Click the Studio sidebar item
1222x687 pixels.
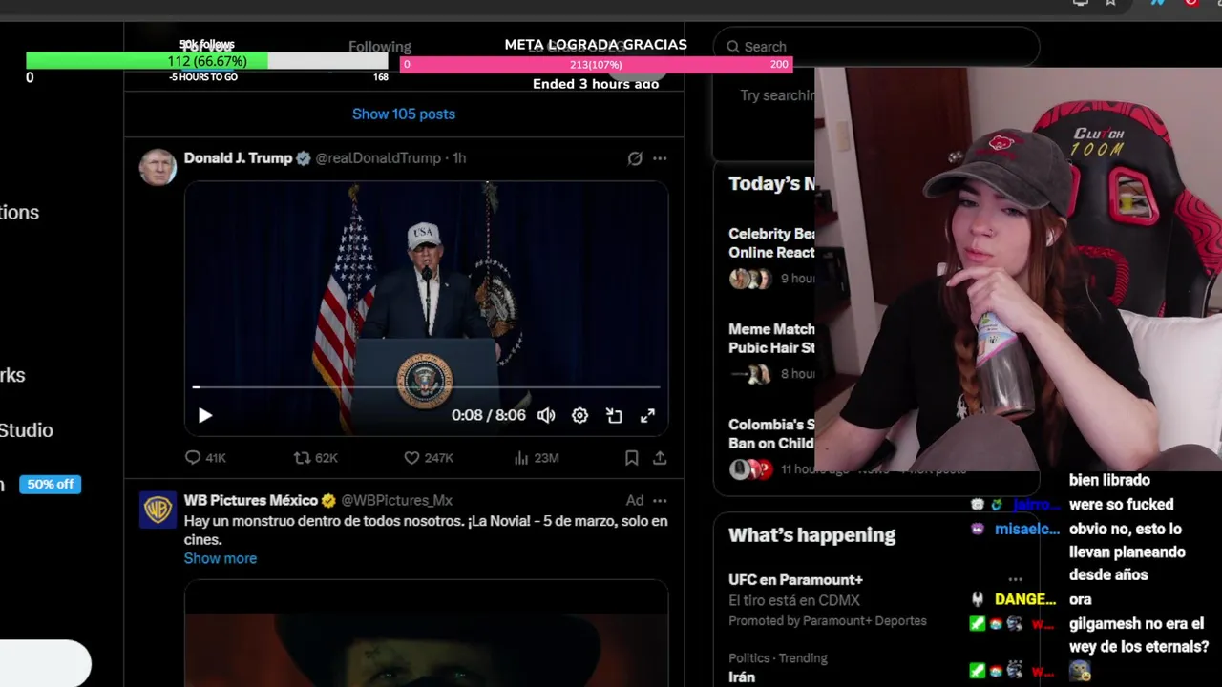26,430
